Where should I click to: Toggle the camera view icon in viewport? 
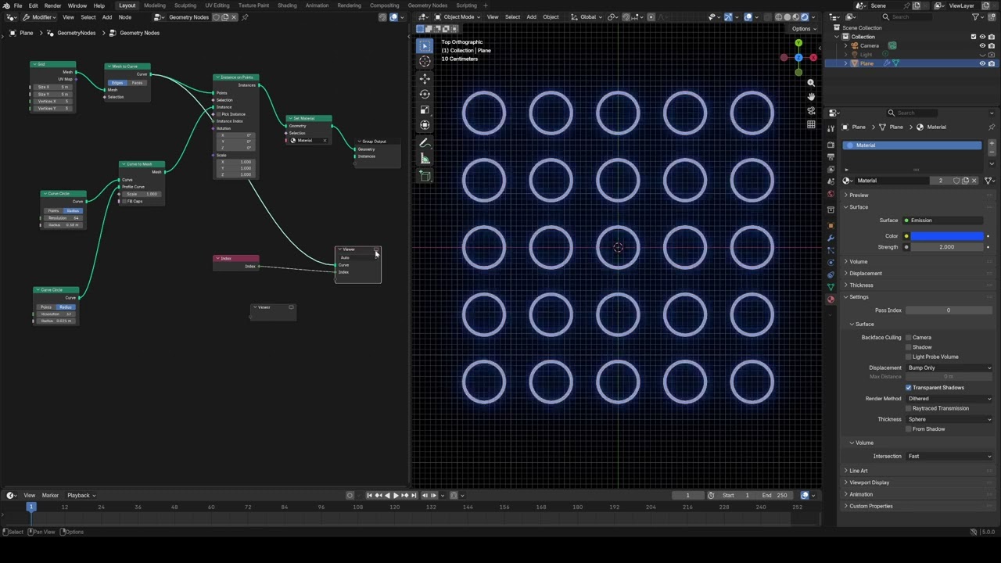click(811, 111)
